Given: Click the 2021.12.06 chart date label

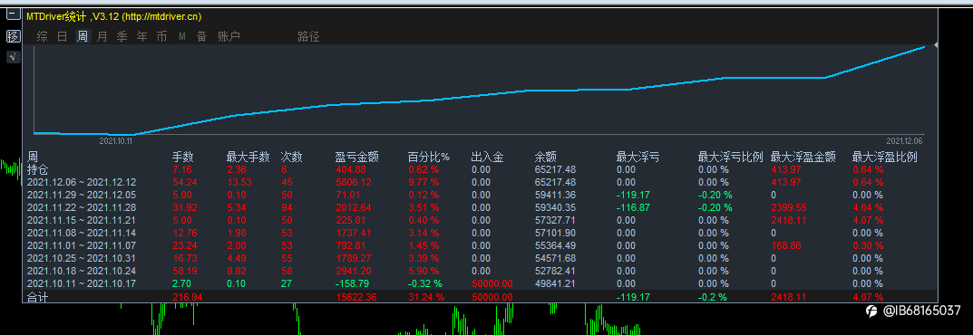Looking at the screenshot, I should click(904, 140).
